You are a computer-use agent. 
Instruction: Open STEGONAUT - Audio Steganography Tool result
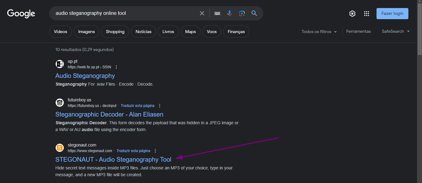click(x=113, y=160)
